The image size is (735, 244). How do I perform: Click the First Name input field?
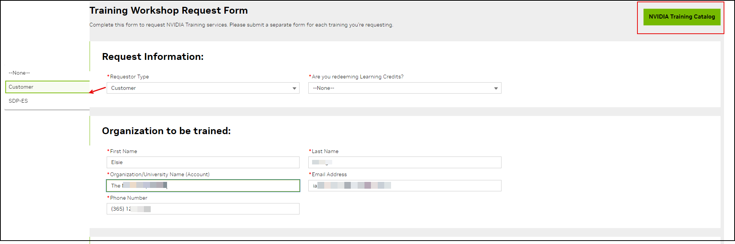point(203,162)
